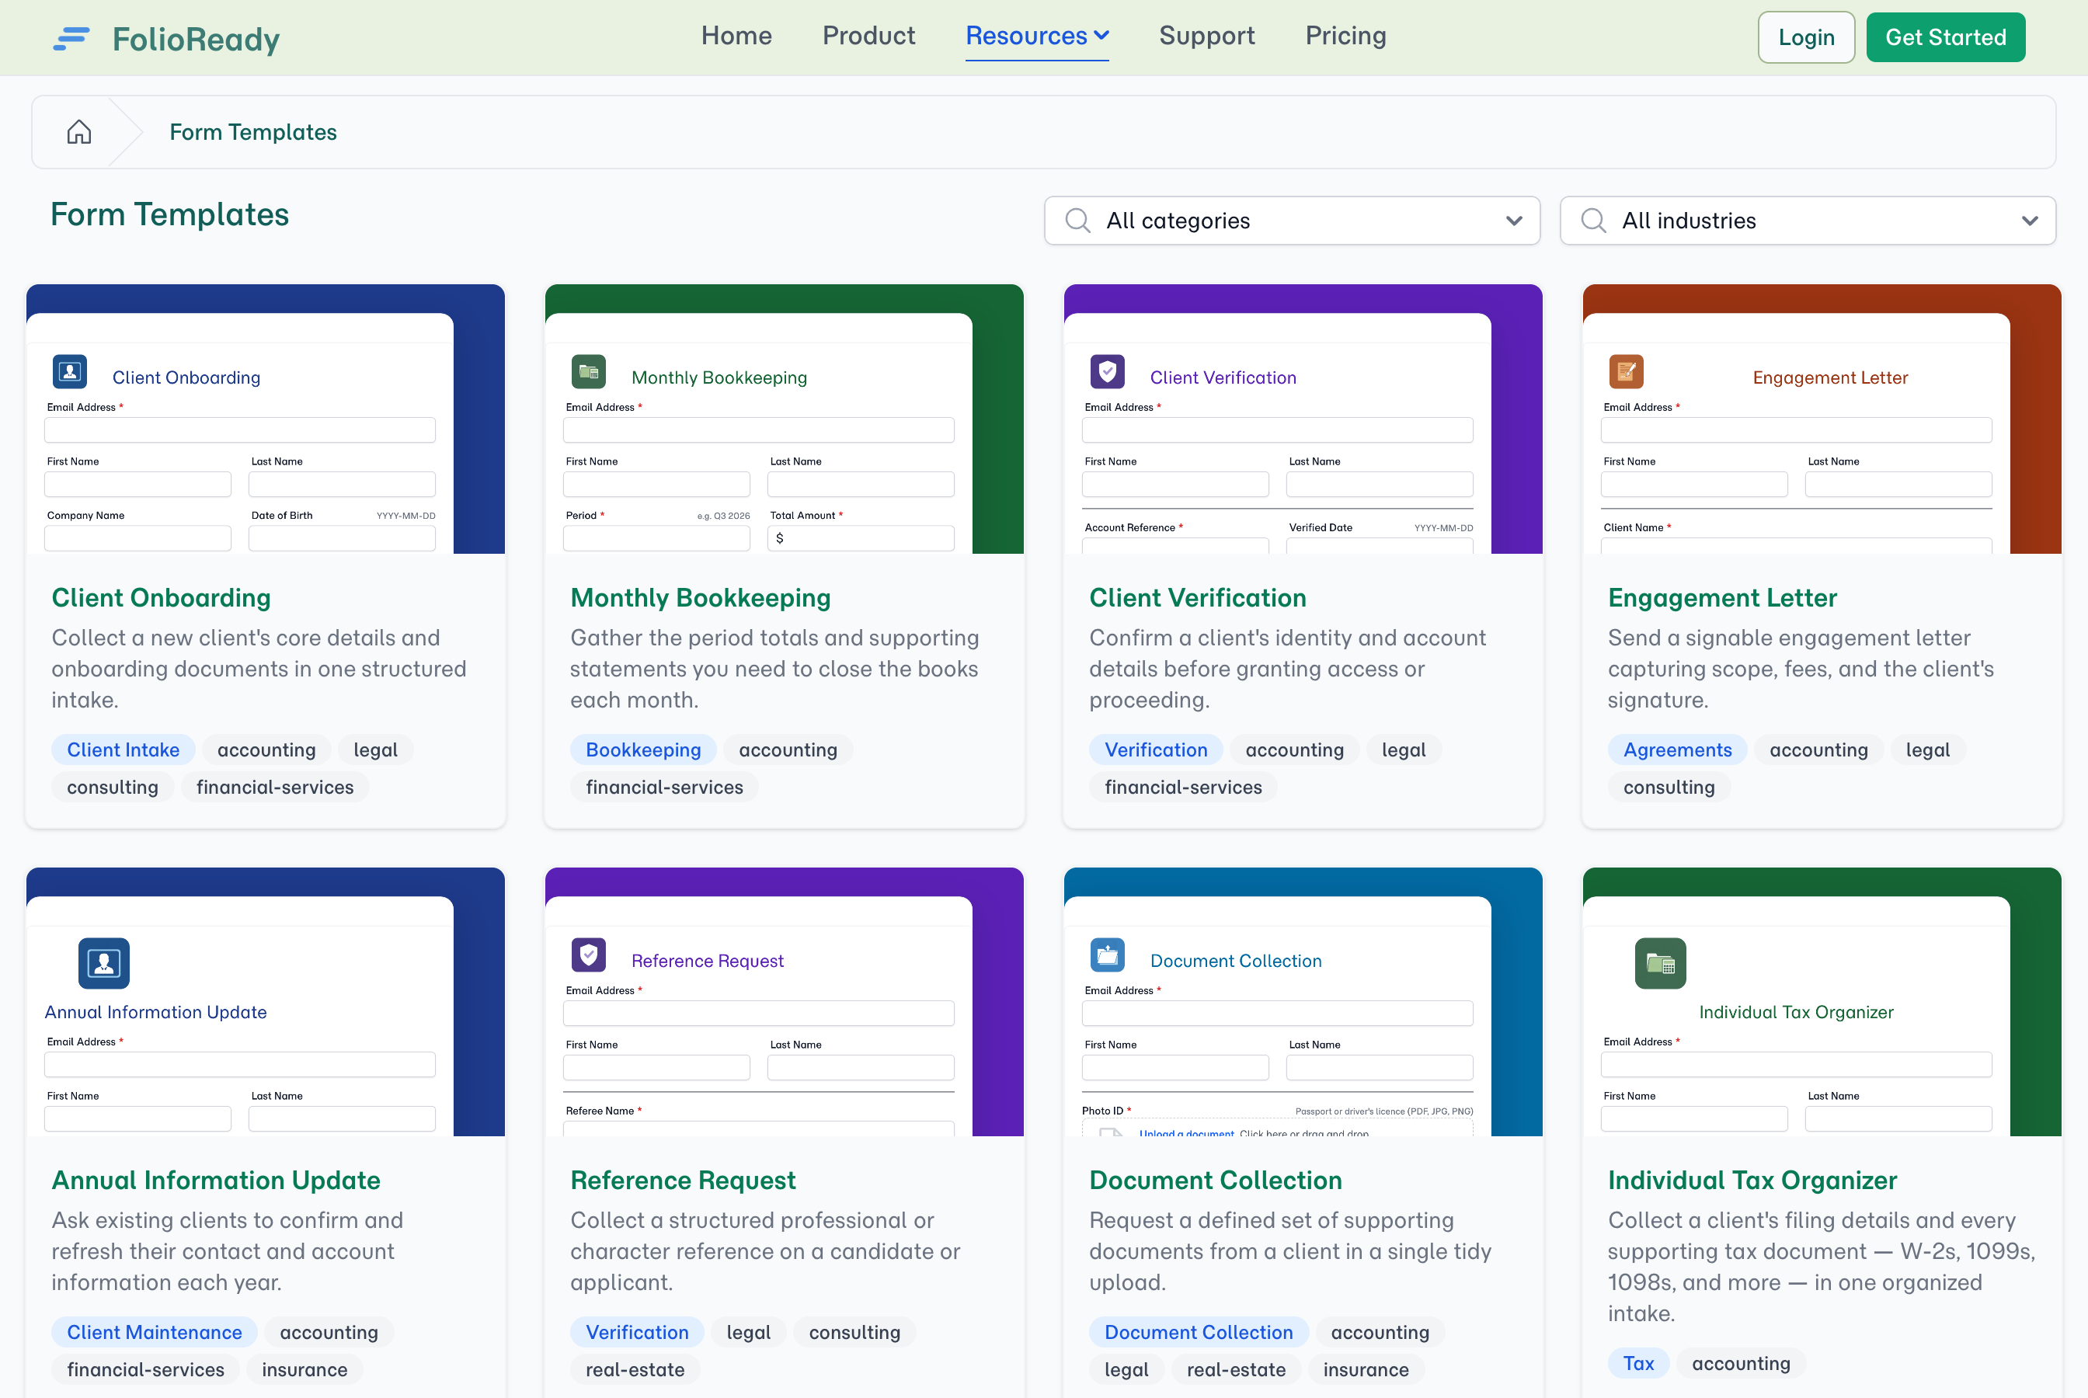Open the Client Verification card title
This screenshot has width=2088, height=1398.
pyautogui.click(x=1197, y=597)
